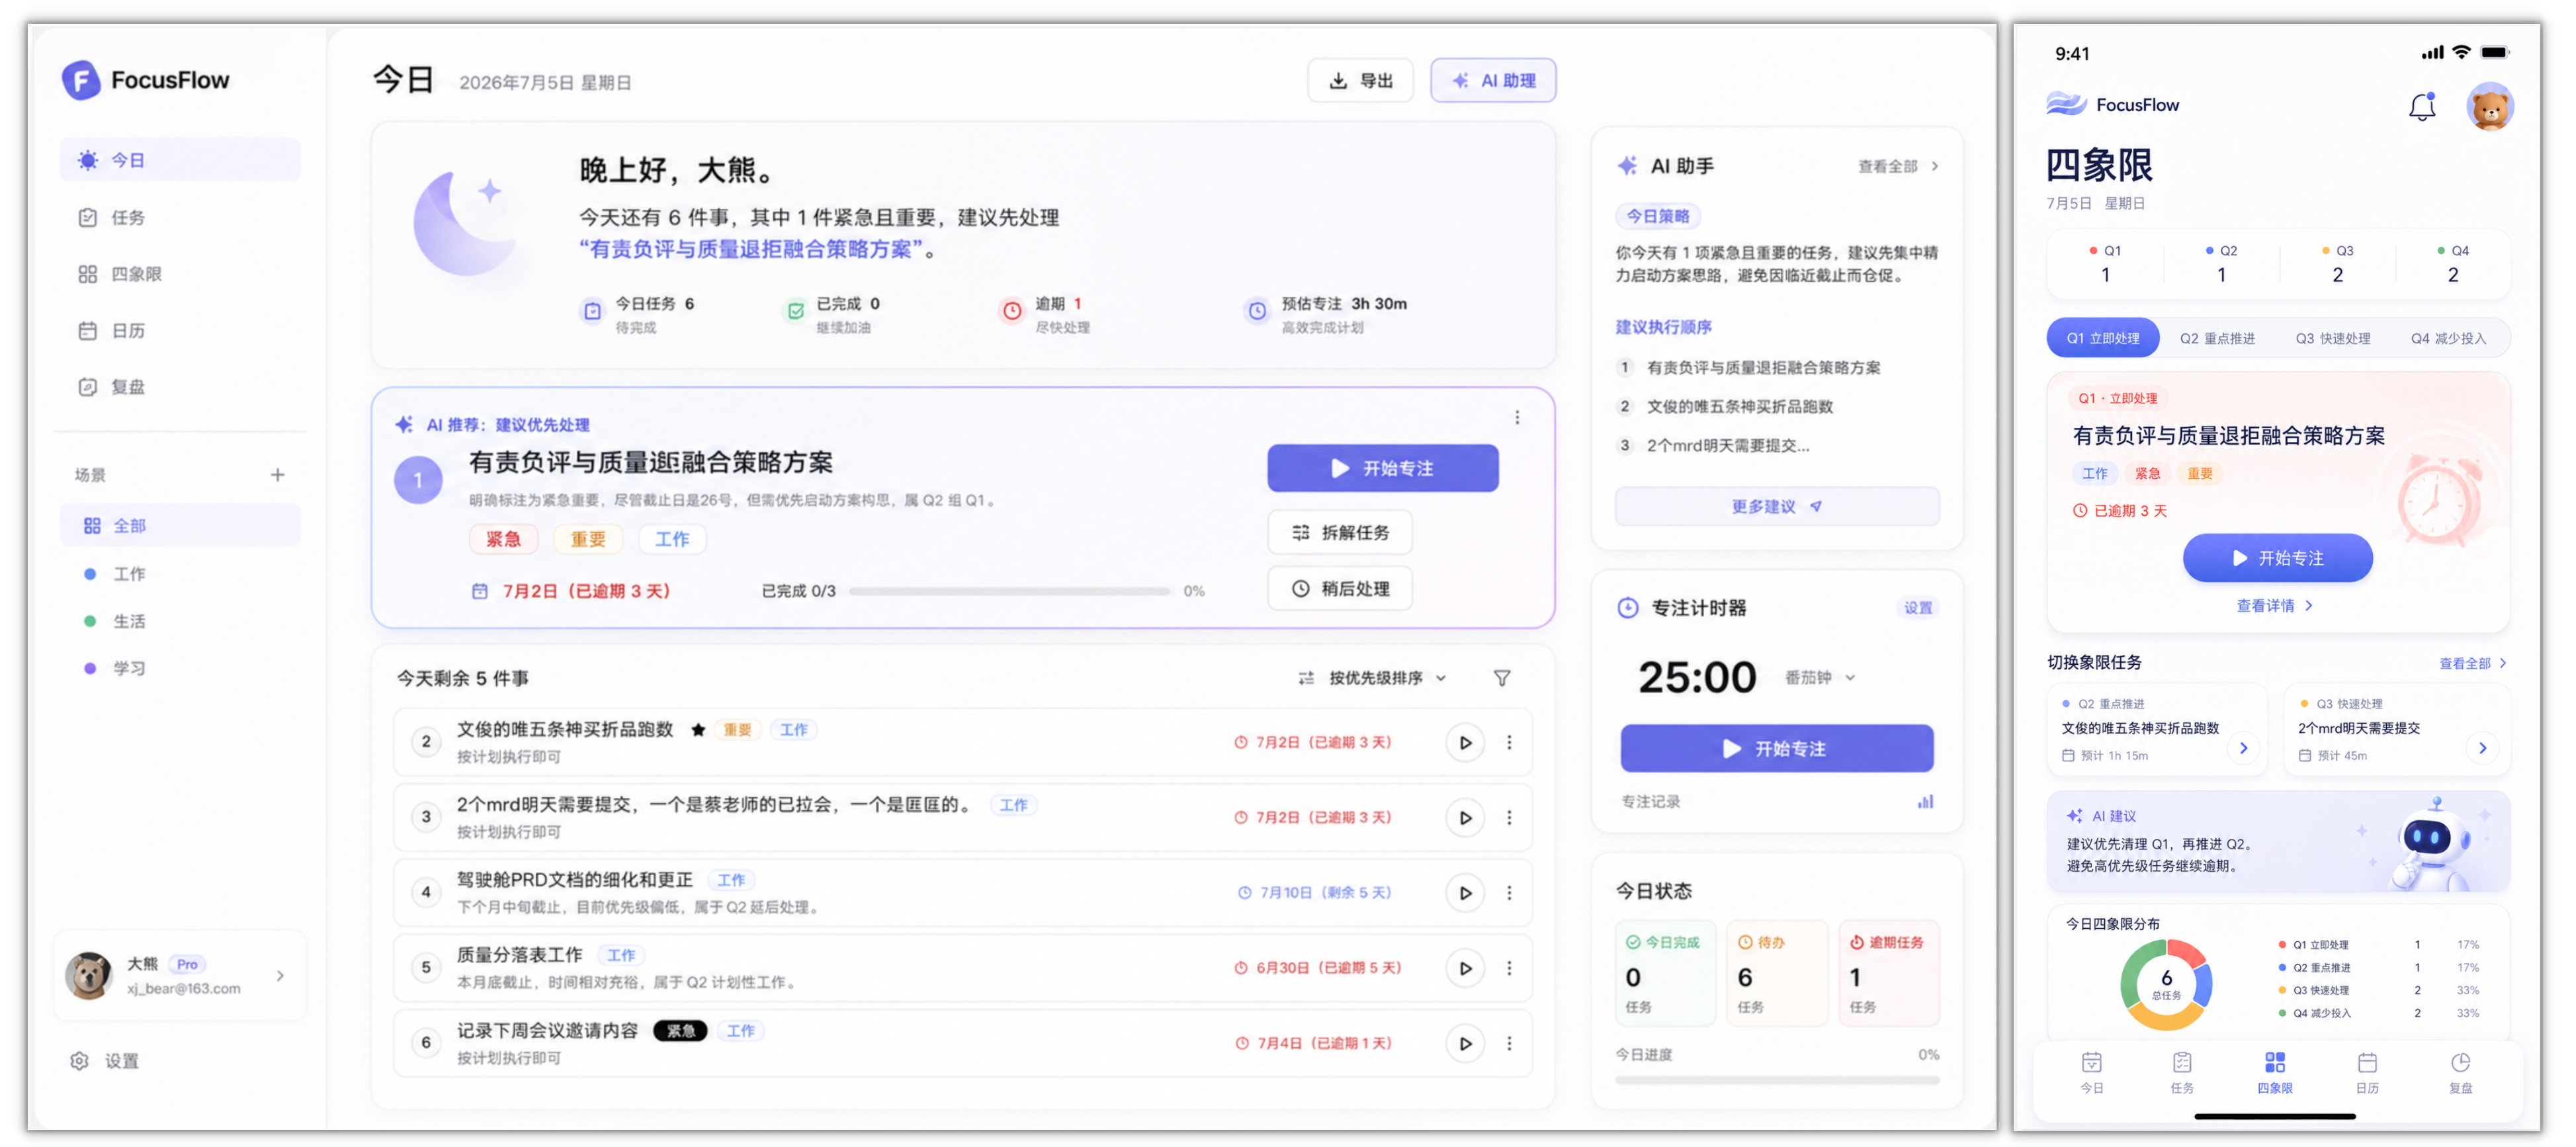Viewport: 2576px width, 1147px height.
Task: Open menu for 记录下周会议邀请内容 task
Action: coord(1509,1043)
